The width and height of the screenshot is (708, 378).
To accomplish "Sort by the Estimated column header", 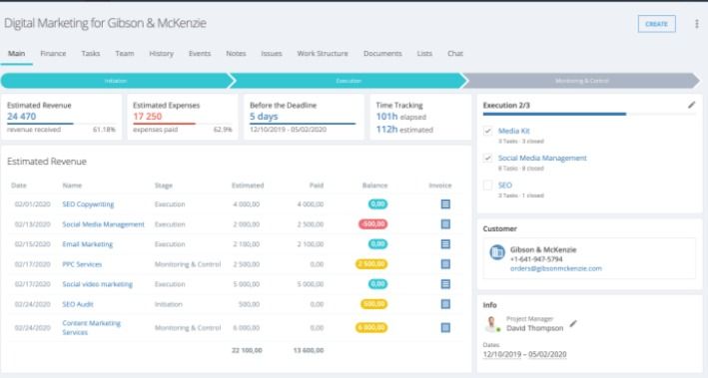I will tap(248, 186).
